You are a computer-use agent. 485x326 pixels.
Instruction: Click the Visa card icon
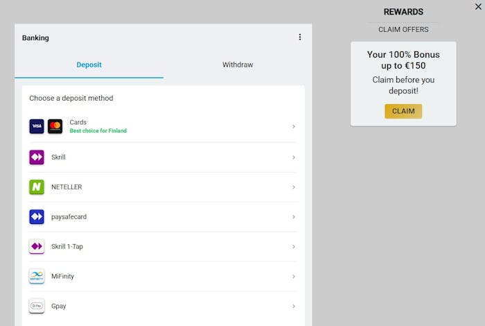pyautogui.click(x=36, y=126)
